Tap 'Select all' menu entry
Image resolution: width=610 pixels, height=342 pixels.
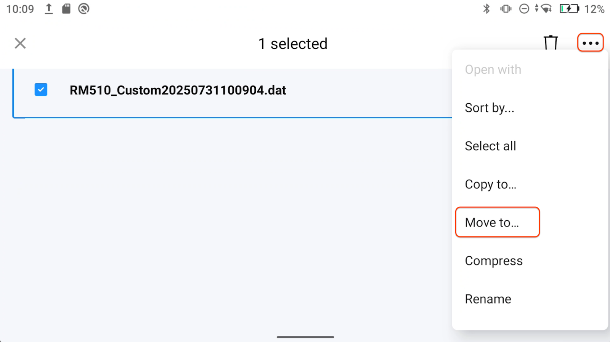click(x=490, y=146)
